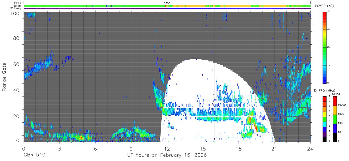This screenshot has height=161, width=349.
Task: Click the blue segment of NOISE color scale
Action: tap(335, 128)
